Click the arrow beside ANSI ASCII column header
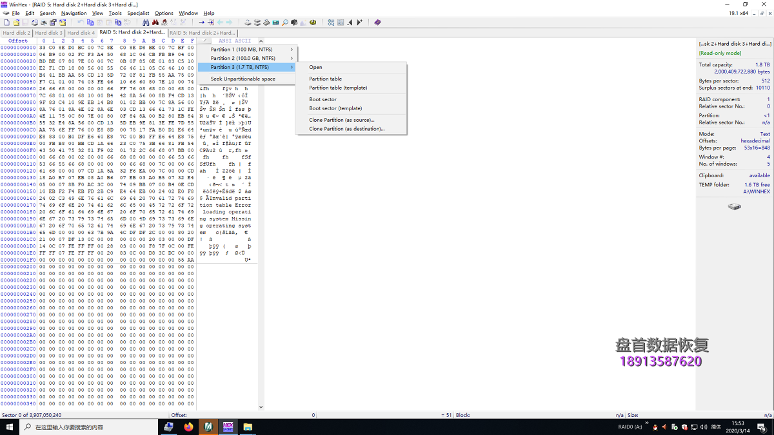This screenshot has height=435, width=774. [261, 41]
